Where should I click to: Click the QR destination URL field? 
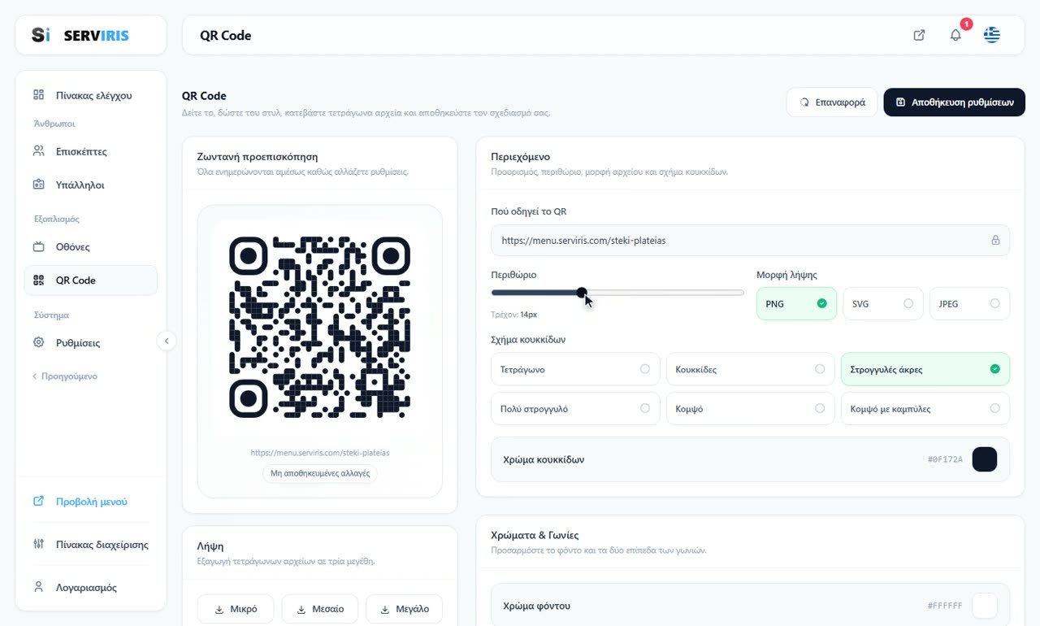[750, 241]
